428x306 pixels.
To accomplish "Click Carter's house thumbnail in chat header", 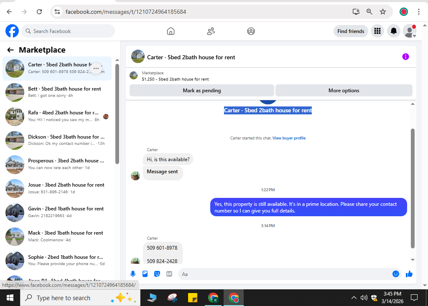I will (x=138, y=56).
